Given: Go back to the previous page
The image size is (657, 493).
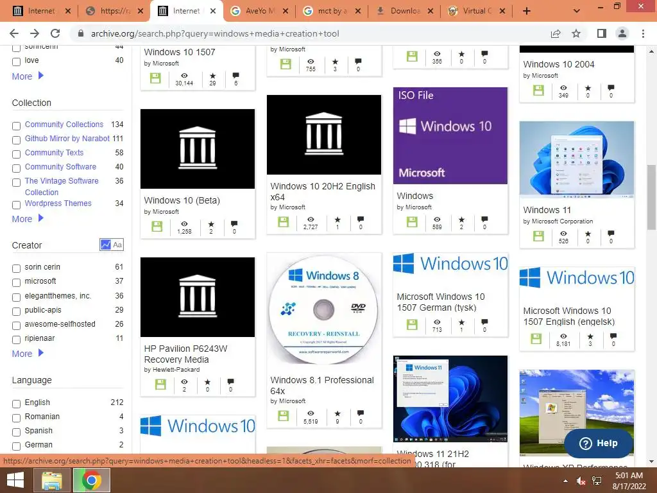Looking at the screenshot, I should click(14, 33).
